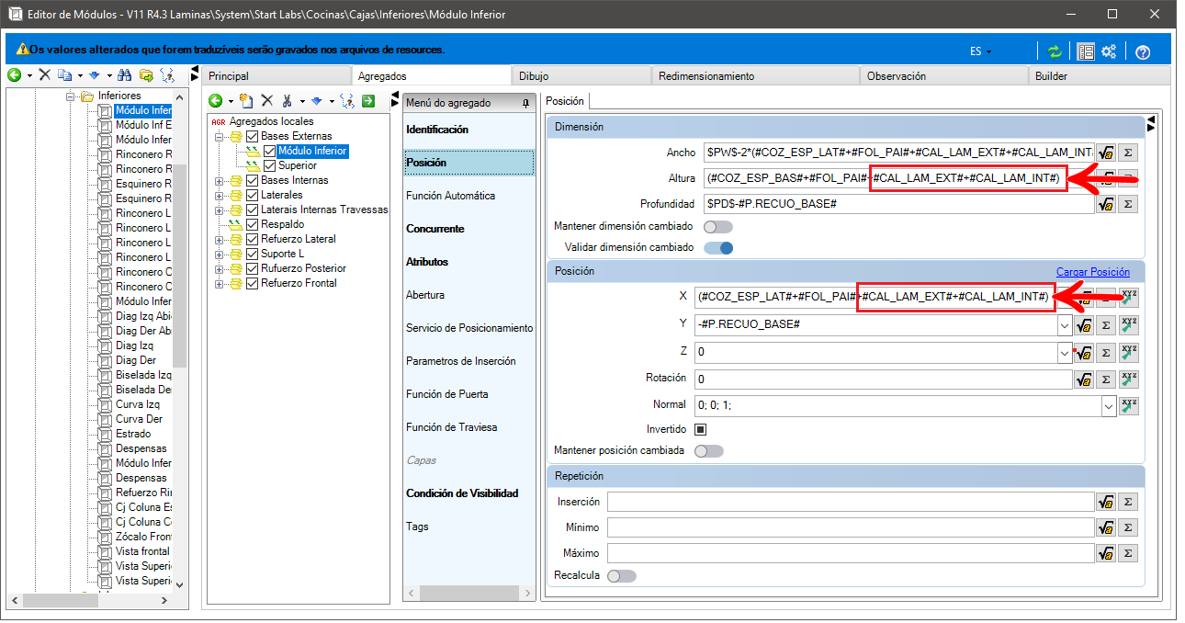Open the ES language dropdown
The width and height of the screenshot is (1185, 623).
tap(980, 51)
